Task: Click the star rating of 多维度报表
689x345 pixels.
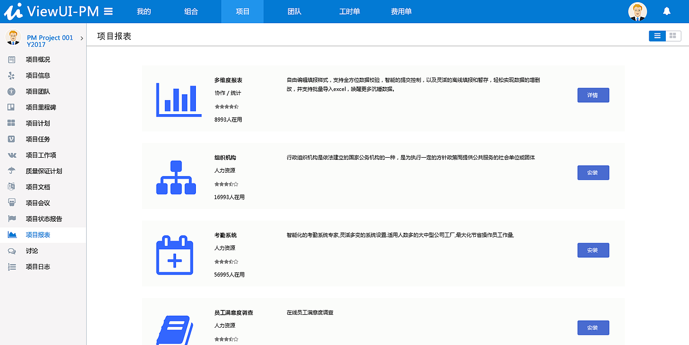Action: (226, 107)
